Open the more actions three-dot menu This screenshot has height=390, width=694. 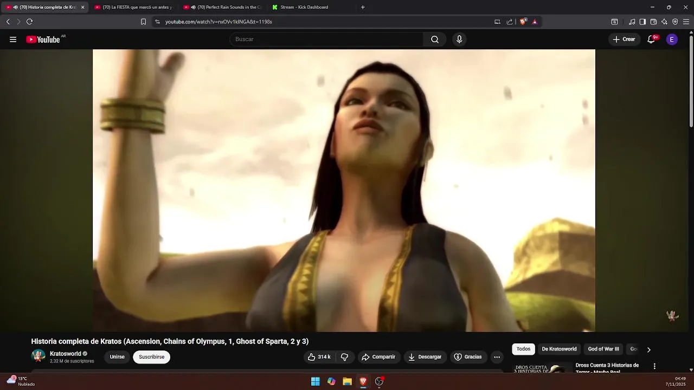(497, 357)
